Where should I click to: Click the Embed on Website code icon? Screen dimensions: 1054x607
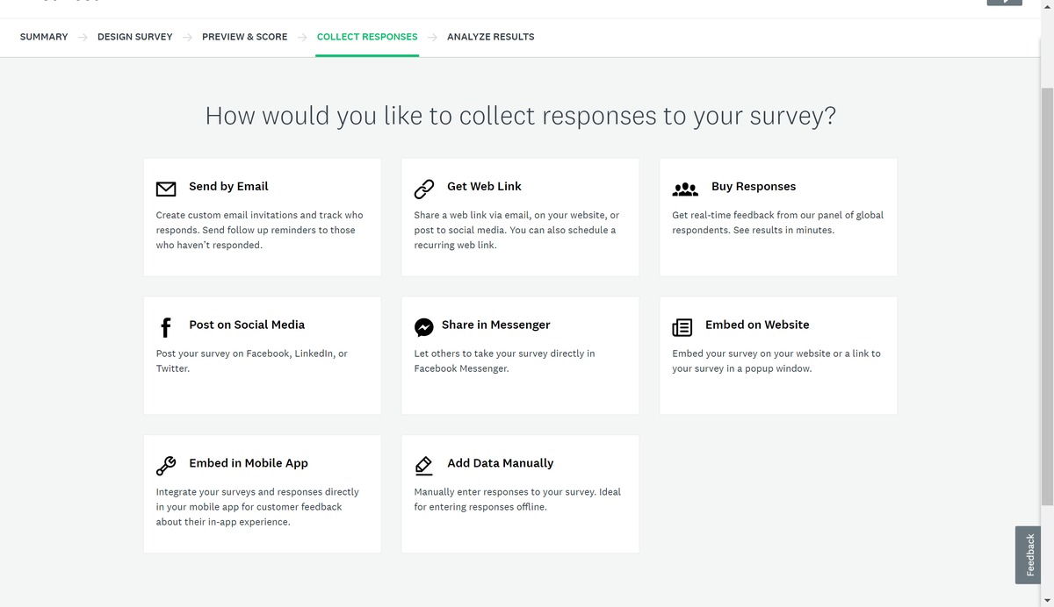682,326
